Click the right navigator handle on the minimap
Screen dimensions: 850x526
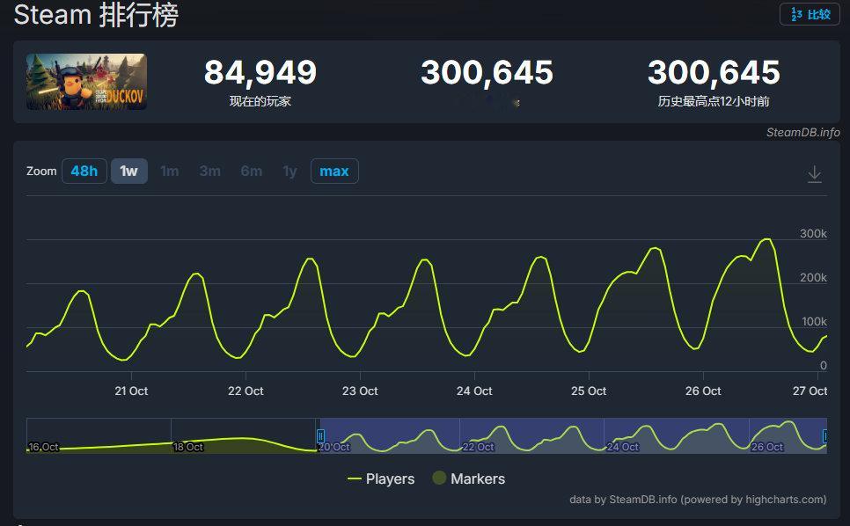click(x=825, y=435)
